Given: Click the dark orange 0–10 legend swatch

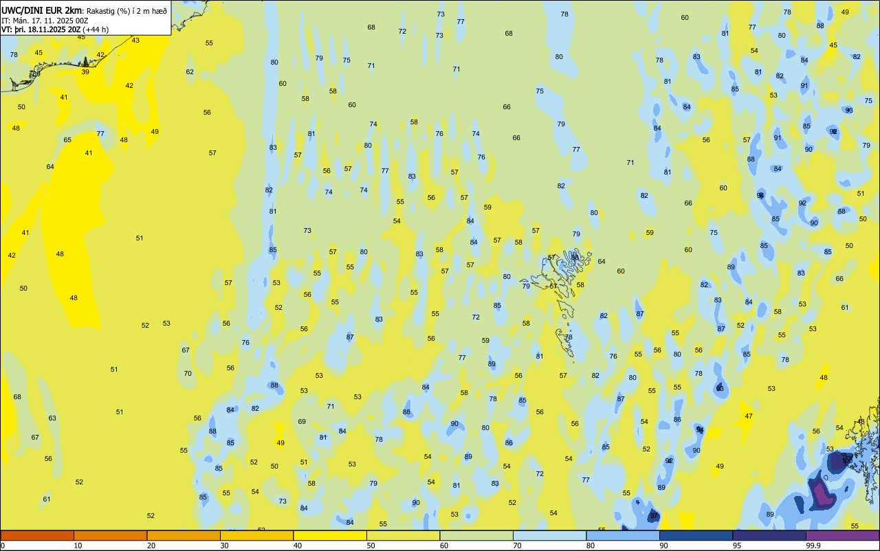Looking at the screenshot, I should point(37,535).
